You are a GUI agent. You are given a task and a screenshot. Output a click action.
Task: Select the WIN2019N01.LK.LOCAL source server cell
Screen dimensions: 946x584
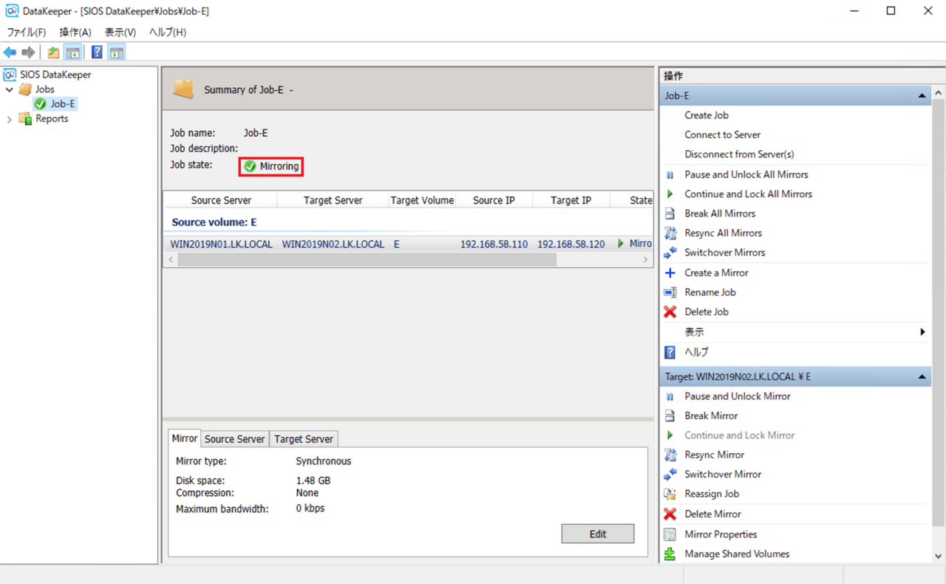tap(221, 244)
